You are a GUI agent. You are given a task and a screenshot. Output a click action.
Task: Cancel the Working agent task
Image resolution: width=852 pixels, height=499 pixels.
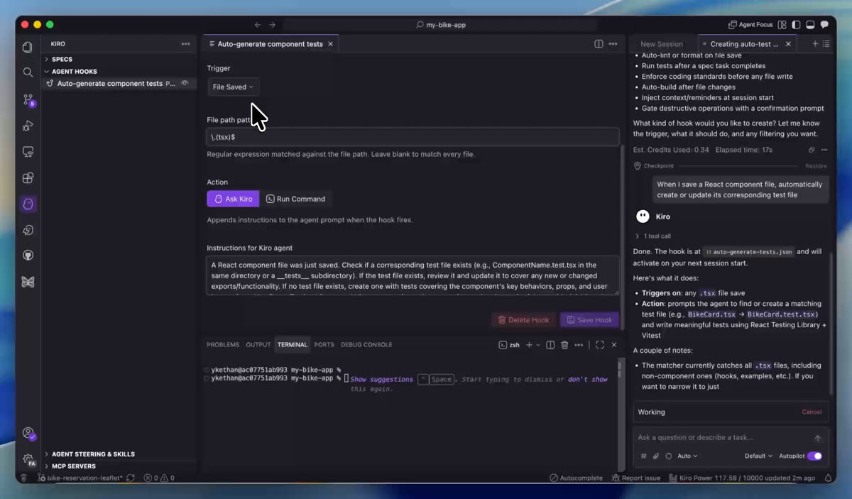[x=812, y=412]
